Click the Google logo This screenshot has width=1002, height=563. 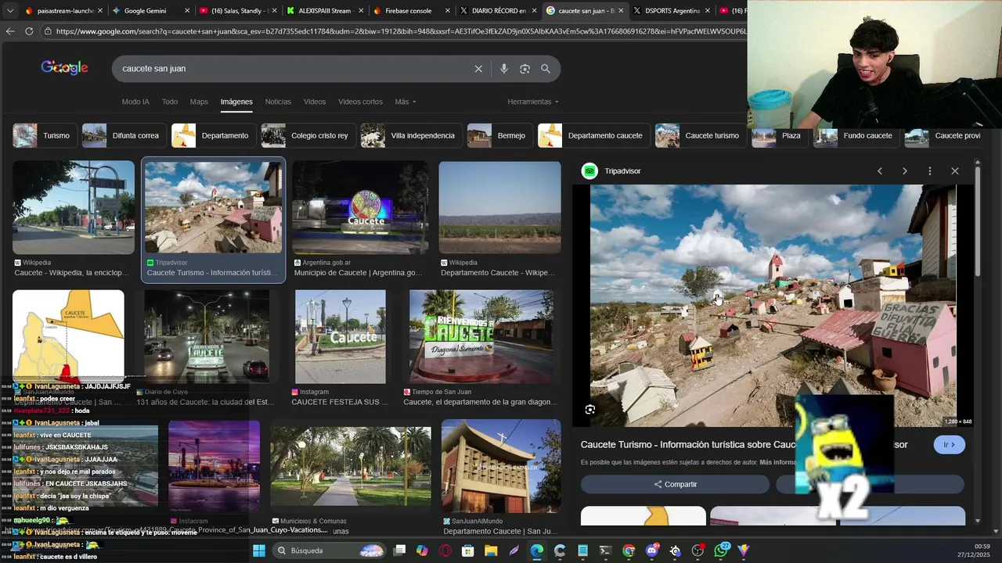[64, 68]
